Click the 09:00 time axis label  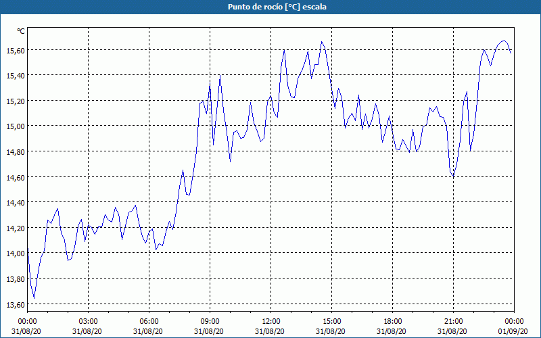click(x=210, y=322)
